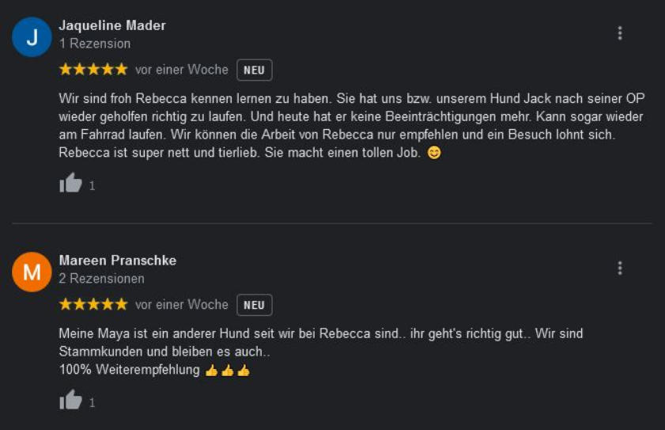Click the five-star rating on Mareen's review
The height and width of the screenshot is (430, 665).
pos(93,305)
